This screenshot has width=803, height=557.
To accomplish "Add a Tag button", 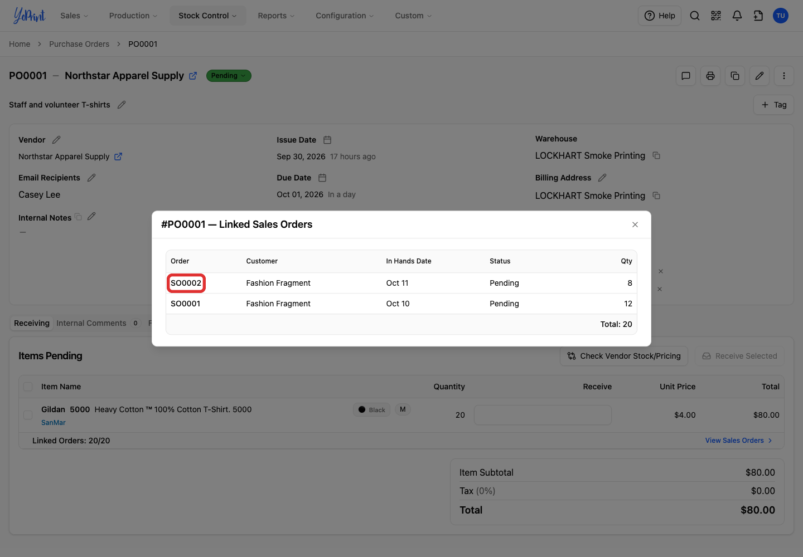I will click(x=773, y=105).
